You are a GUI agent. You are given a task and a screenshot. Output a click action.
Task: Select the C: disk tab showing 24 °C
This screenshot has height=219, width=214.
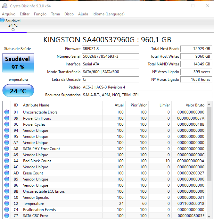point(13,25)
